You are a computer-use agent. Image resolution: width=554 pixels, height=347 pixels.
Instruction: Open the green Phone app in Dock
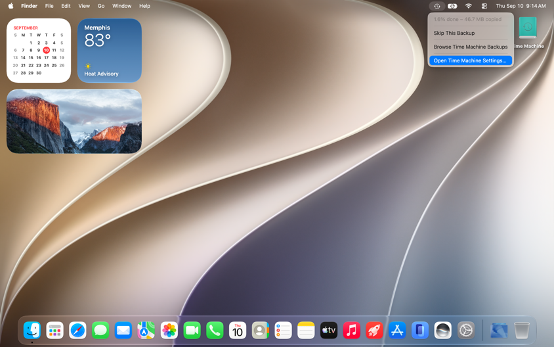(215, 331)
